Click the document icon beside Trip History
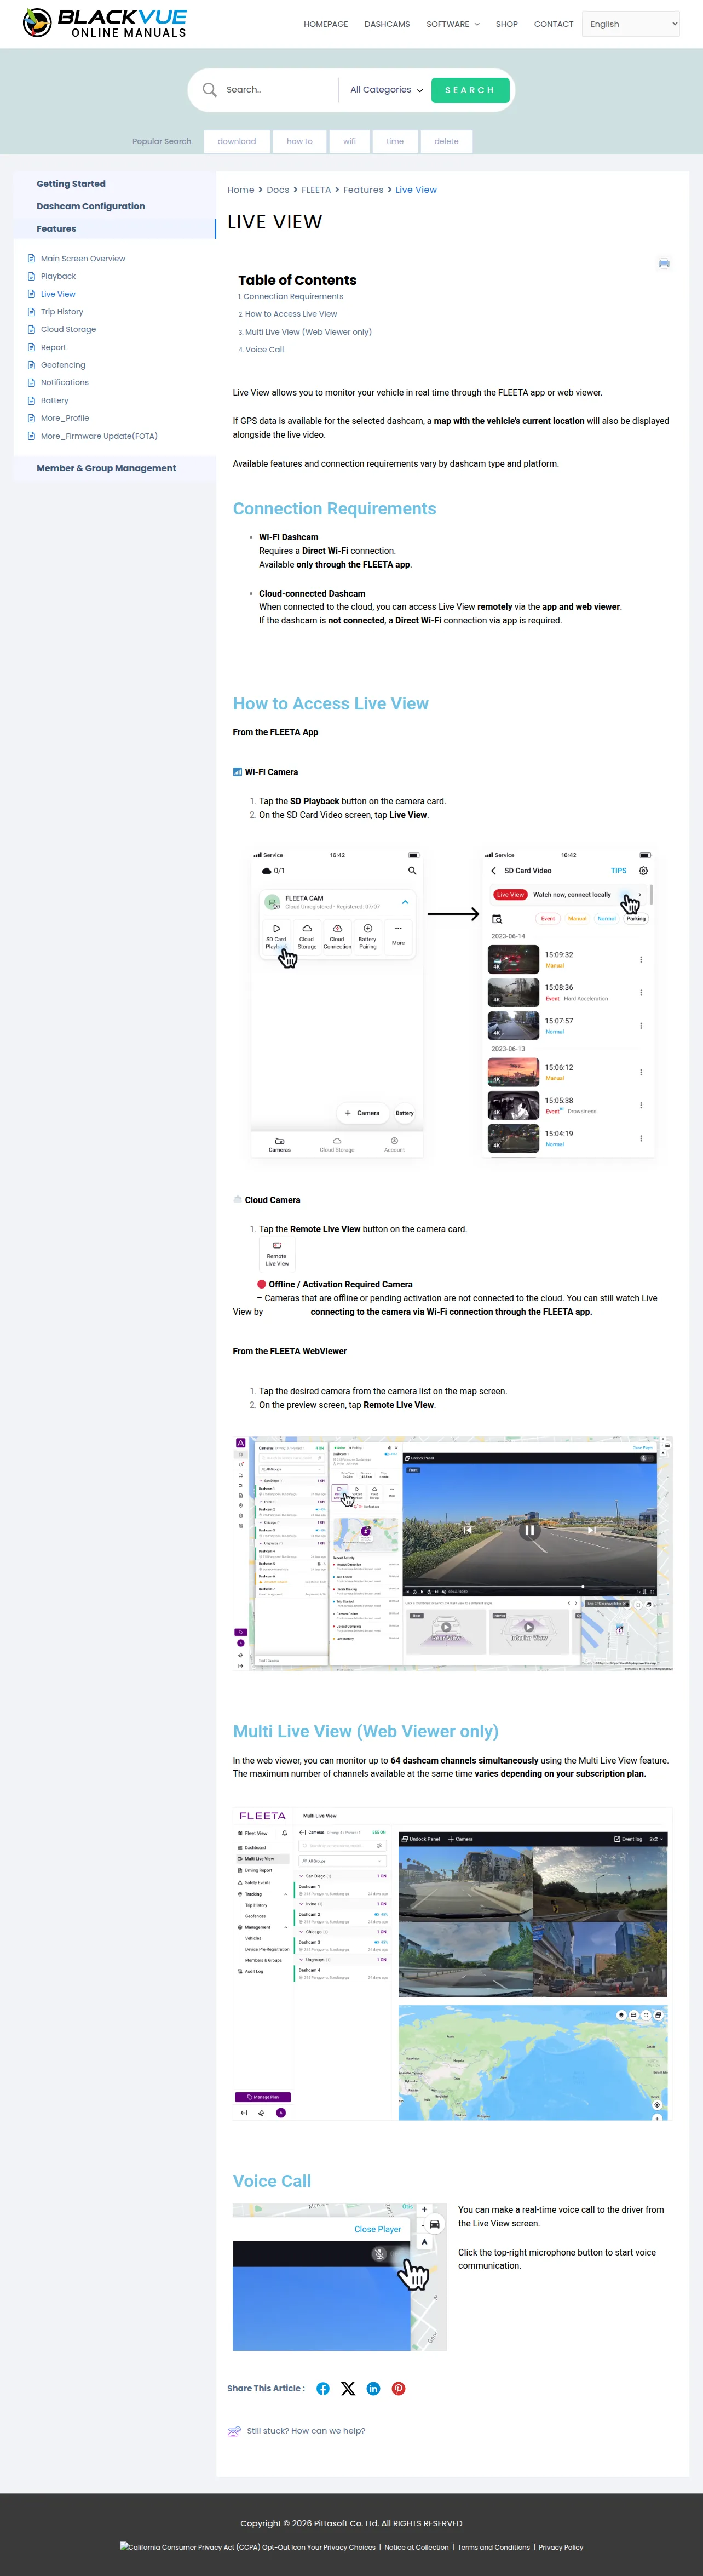703x2576 pixels. (x=32, y=312)
